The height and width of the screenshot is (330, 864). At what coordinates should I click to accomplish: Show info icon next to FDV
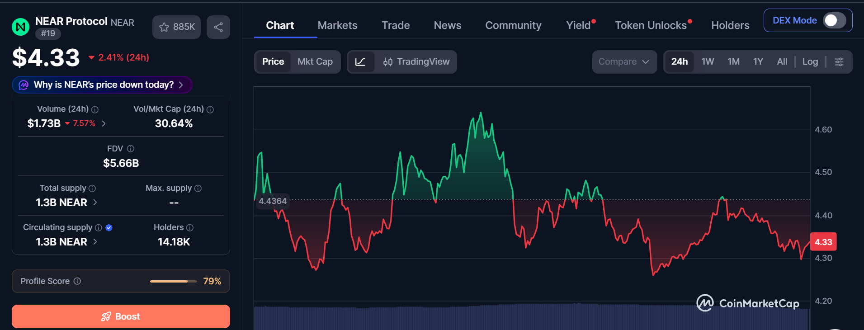[131, 149]
